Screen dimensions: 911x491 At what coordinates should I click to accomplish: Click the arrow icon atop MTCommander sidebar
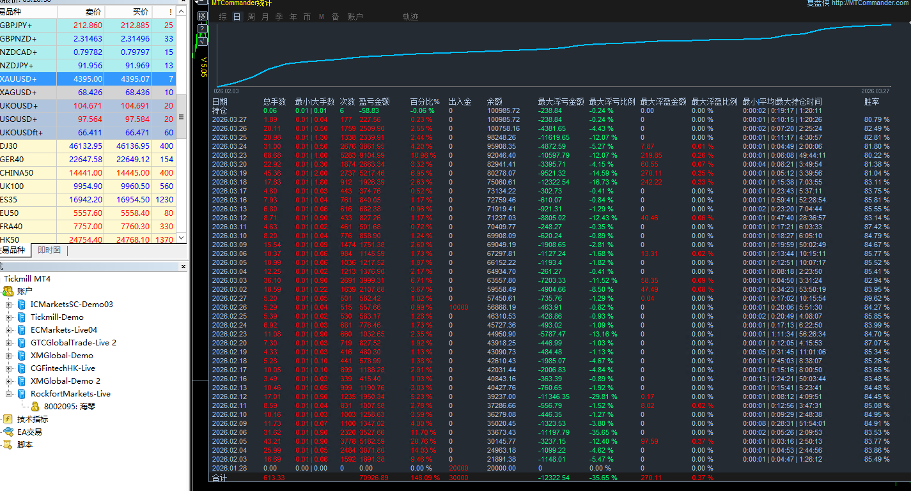point(197,3)
